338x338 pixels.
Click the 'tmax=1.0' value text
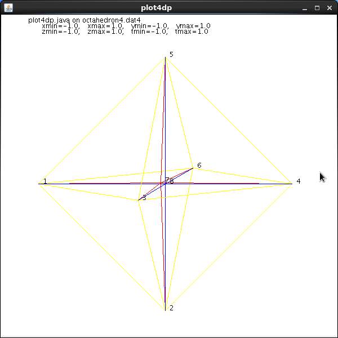click(x=192, y=32)
